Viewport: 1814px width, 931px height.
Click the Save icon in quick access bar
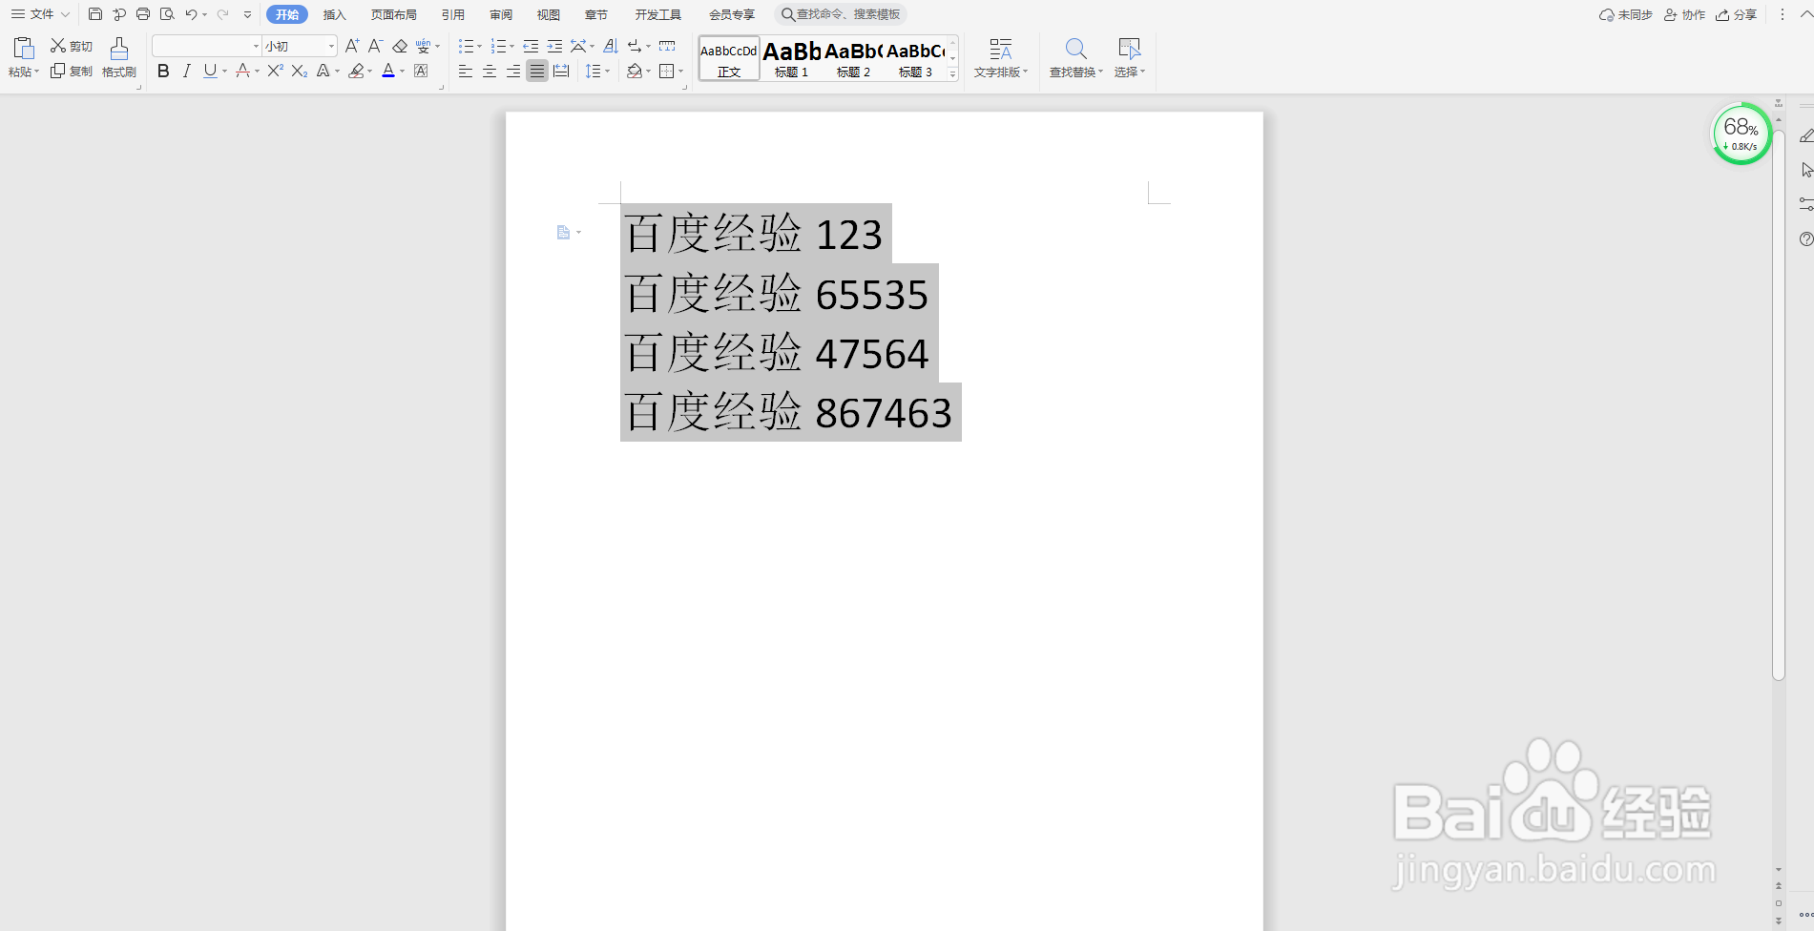(95, 14)
